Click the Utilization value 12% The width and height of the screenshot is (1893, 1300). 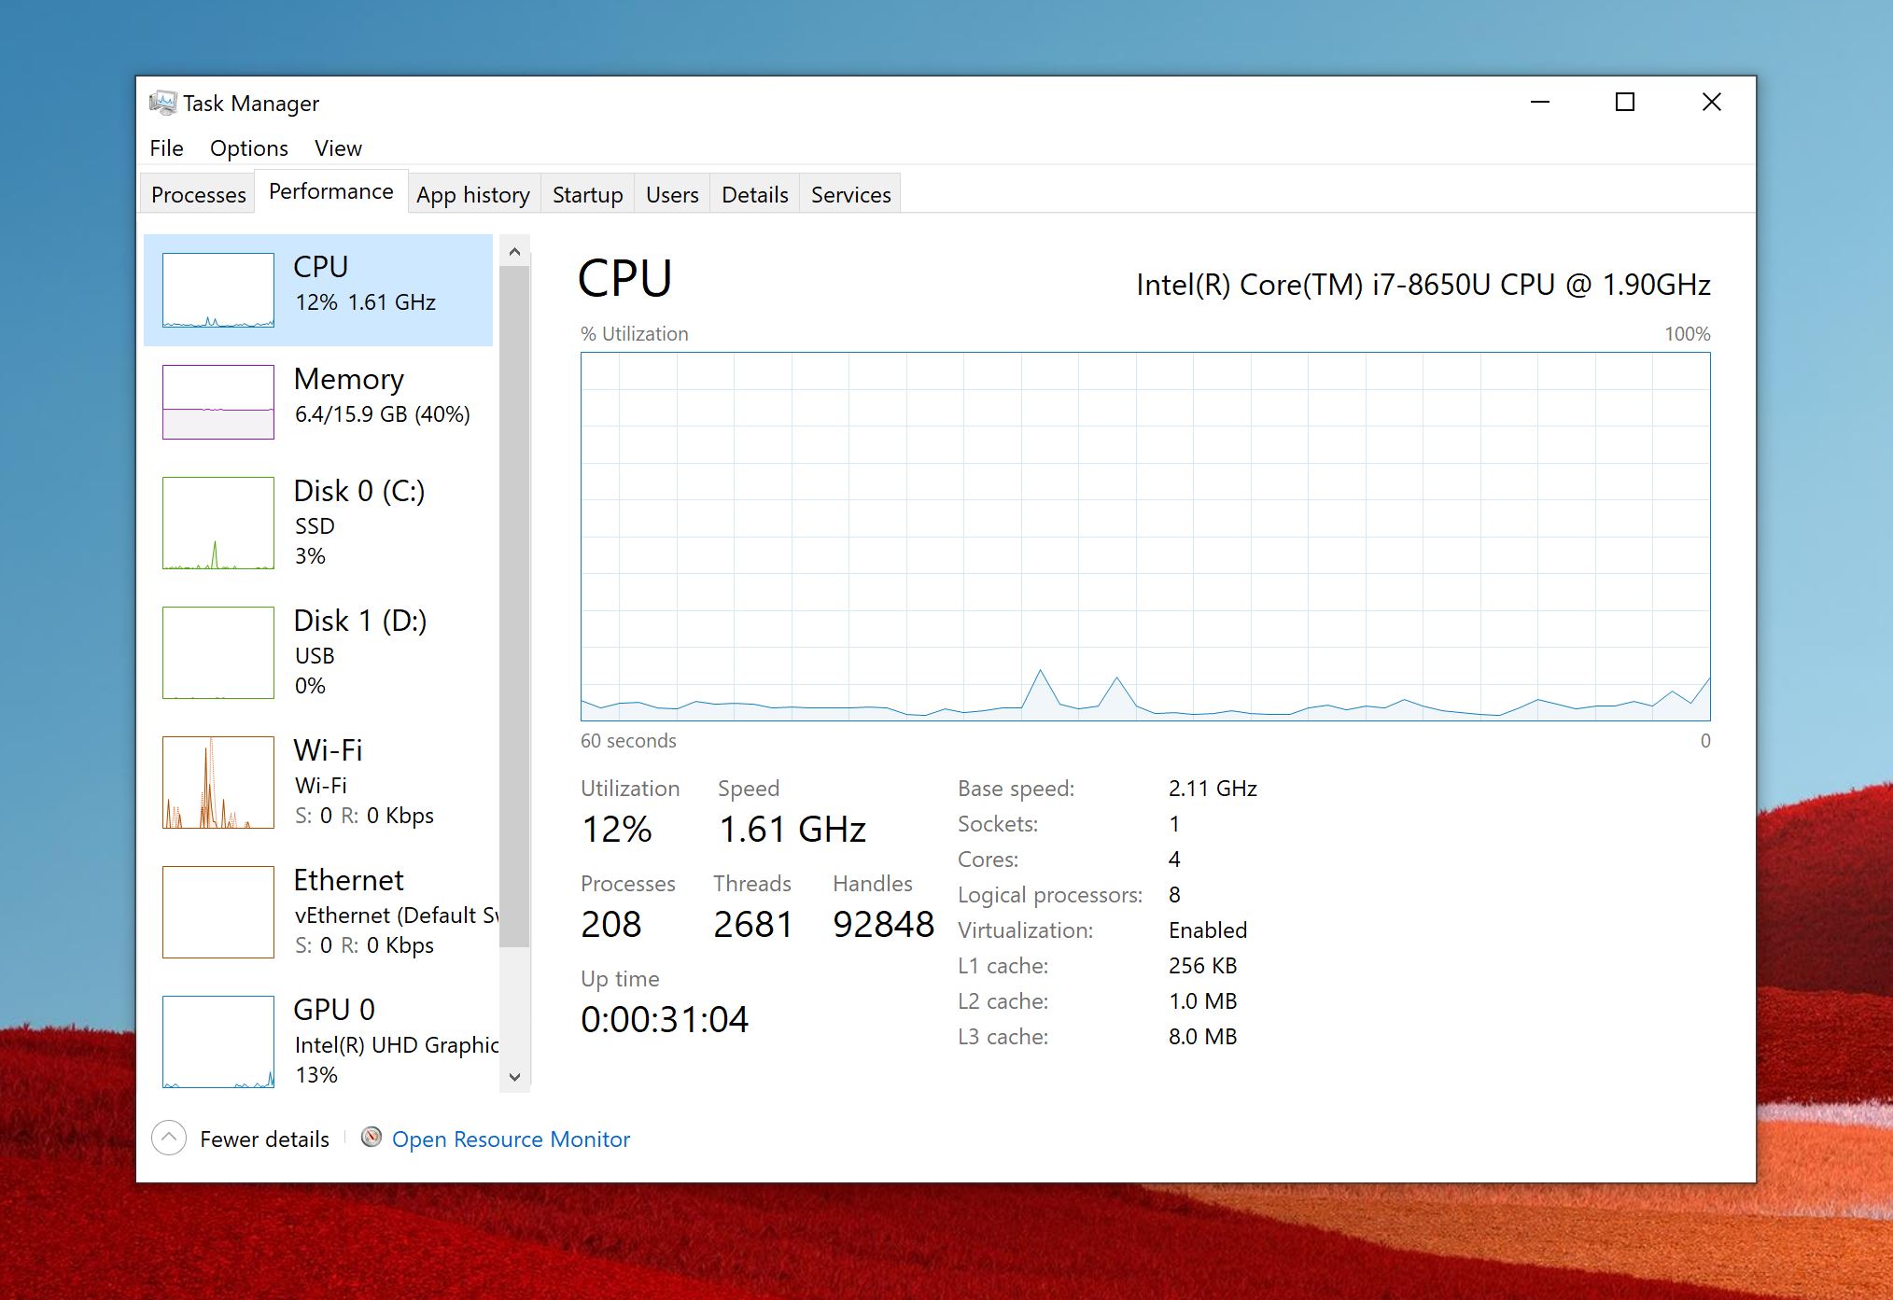616,830
